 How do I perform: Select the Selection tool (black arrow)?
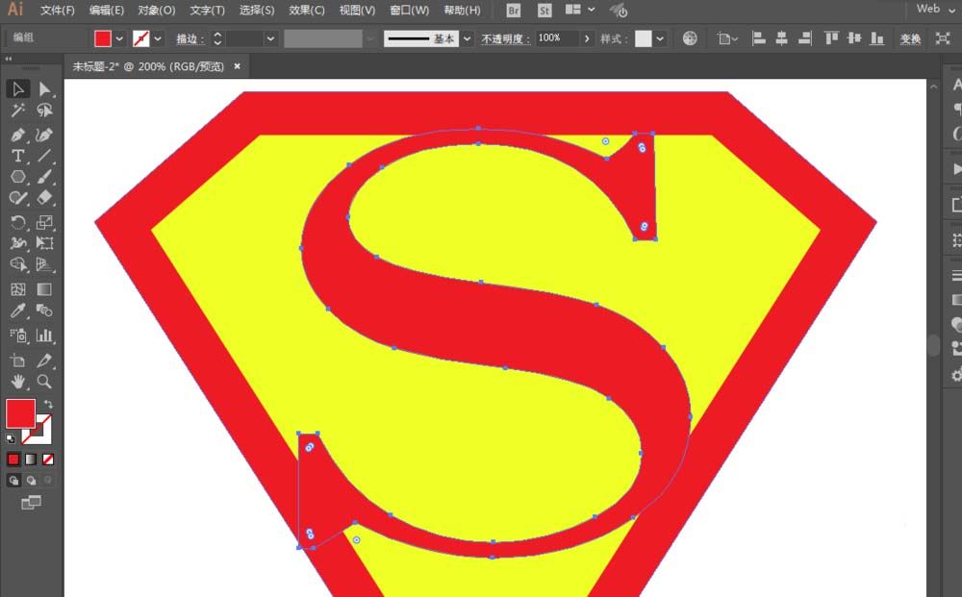pos(17,88)
